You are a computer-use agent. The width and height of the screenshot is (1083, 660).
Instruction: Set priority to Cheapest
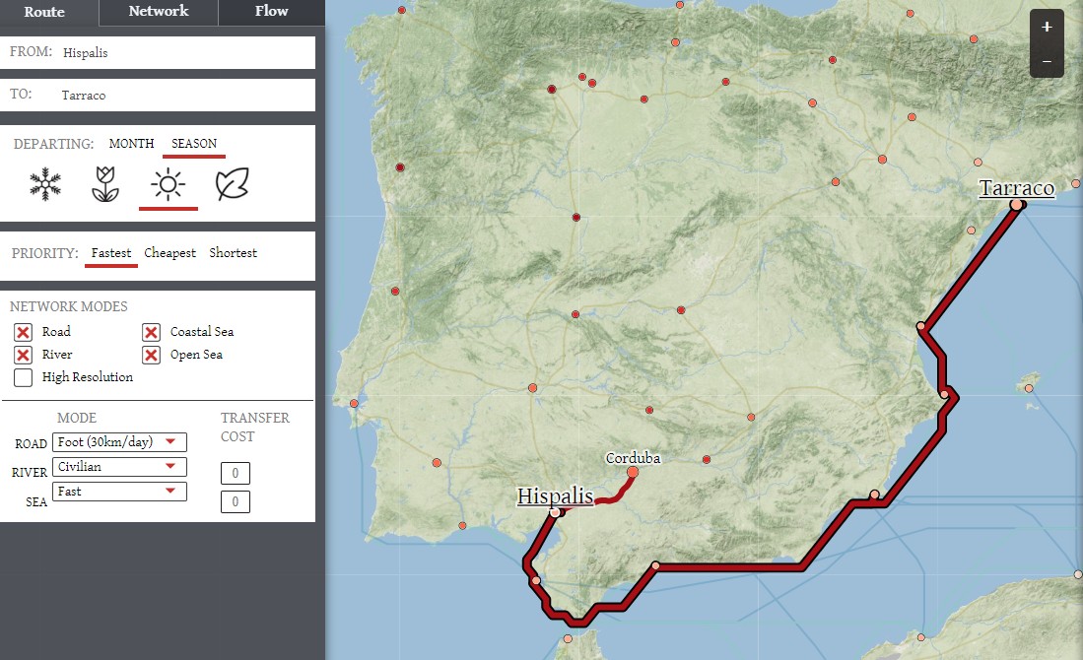(x=169, y=253)
